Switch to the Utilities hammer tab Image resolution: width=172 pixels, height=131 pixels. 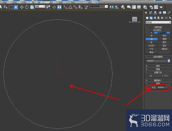pyautogui.click(x=169, y=13)
